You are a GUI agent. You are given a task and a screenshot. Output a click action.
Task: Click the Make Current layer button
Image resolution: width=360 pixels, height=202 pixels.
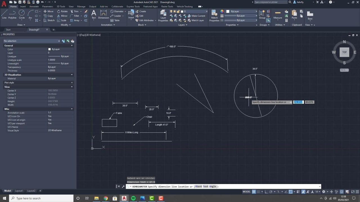[x=198, y=16]
